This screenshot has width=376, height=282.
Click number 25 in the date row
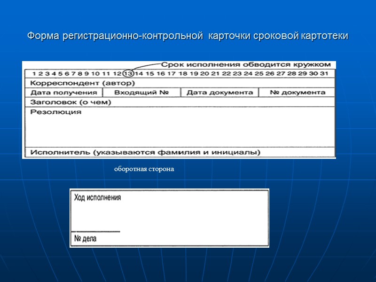pos(259,73)
